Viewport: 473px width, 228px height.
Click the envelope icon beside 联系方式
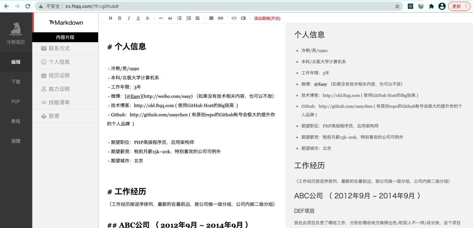(x=44, y=48)
